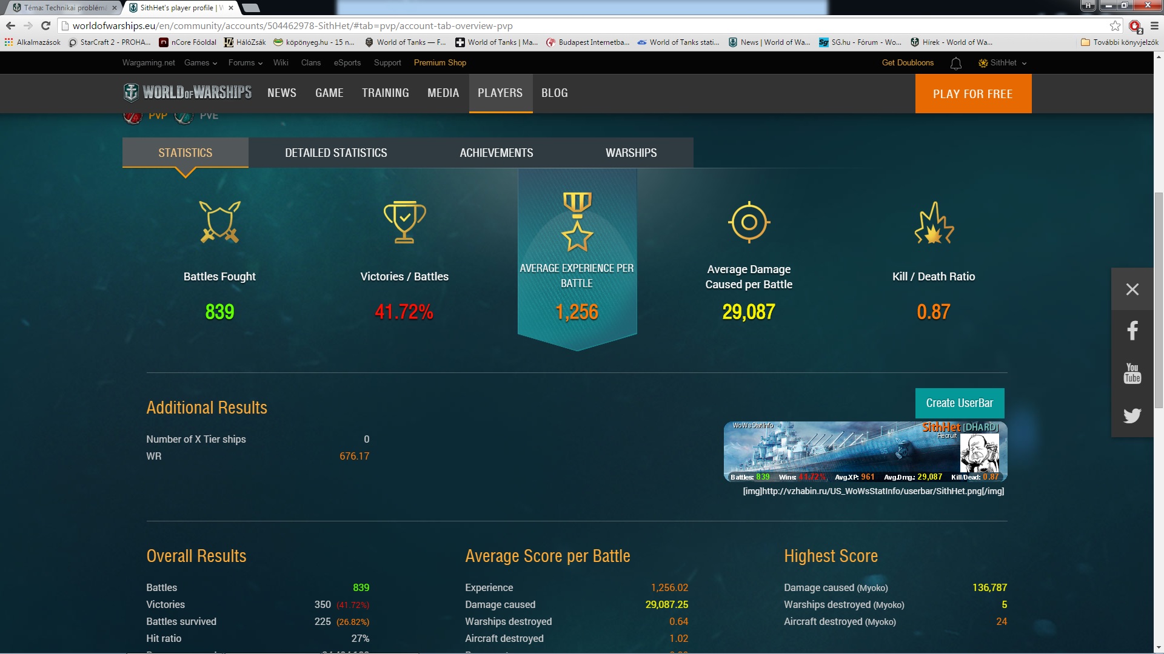Image resolution: width=1164 pixels, height=654 pixels.
Task: Close the Téma: Technikai probléma tab
Action: point(115,8)
